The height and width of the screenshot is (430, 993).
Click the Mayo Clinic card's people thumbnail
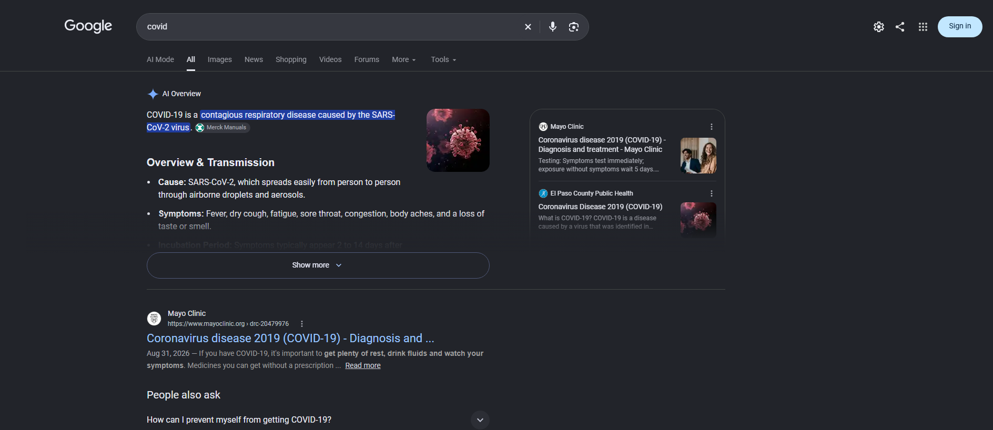click(698, 156)
